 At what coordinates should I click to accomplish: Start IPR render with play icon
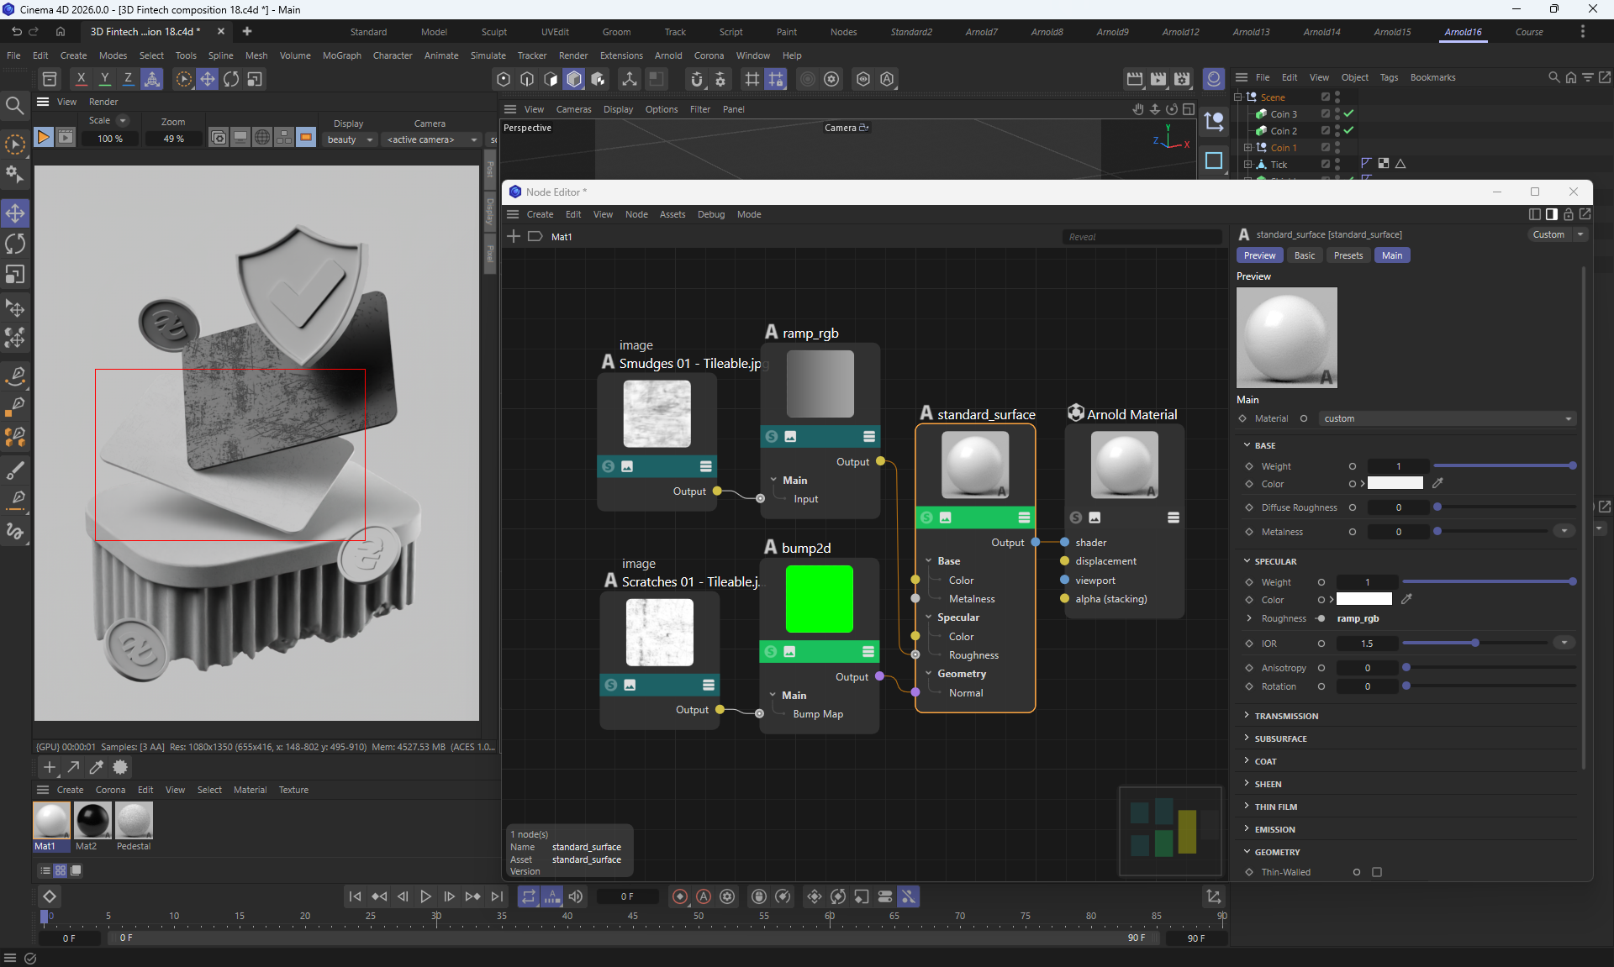click(x=43, y=137)
